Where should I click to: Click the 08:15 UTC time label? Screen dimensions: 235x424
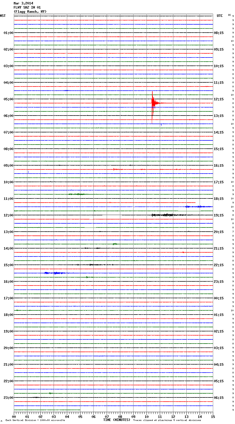point(219,33)
